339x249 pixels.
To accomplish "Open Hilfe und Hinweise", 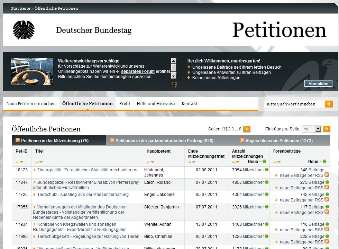I will click(x=156, y=104).
